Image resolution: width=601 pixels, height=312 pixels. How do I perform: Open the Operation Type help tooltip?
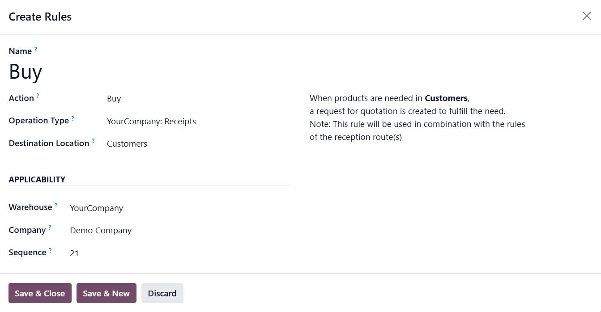point(72,117)
